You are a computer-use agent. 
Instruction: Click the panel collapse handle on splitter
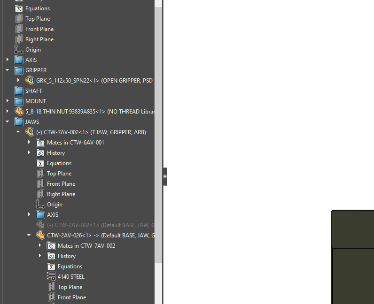(x=165, y=176)
